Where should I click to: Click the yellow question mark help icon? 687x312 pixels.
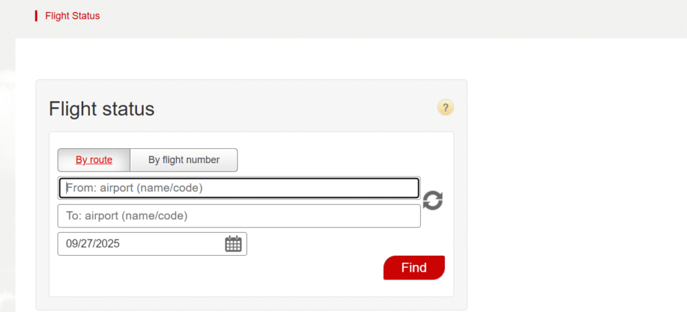tap(445, 107)
